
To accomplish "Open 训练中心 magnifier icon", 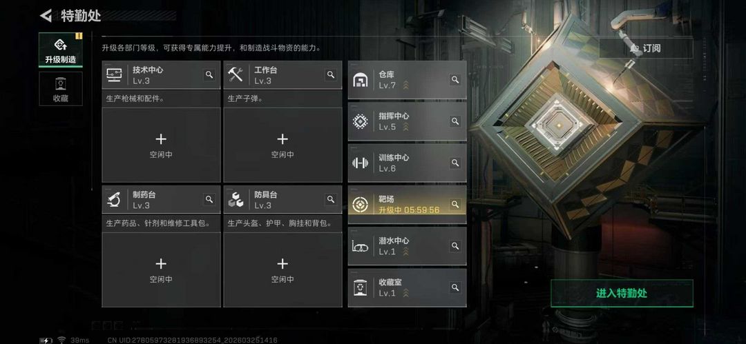I will click(x=455, y=163).
